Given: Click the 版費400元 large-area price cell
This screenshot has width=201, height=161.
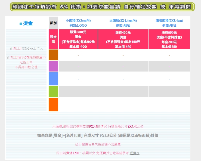Looking at the screenshot, I should click(x=123, y=39).
